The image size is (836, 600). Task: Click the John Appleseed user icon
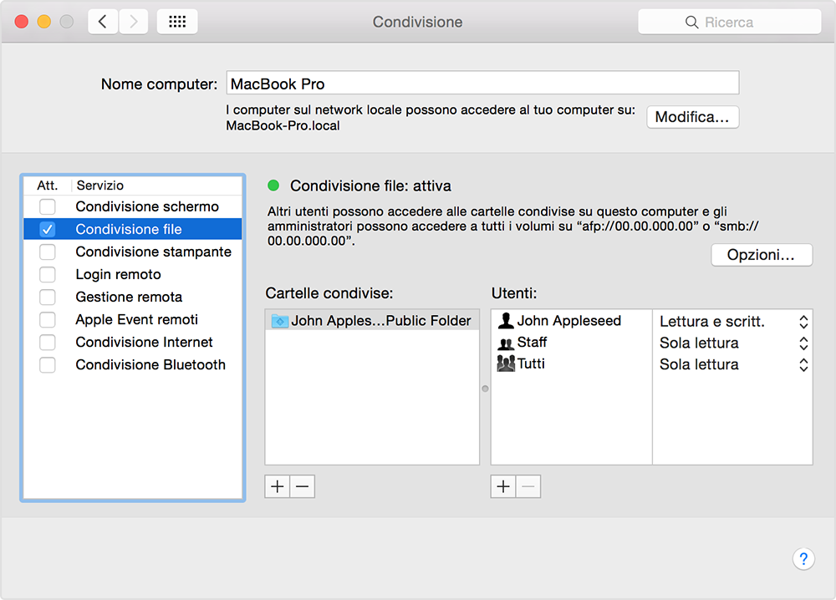point(506,320)
